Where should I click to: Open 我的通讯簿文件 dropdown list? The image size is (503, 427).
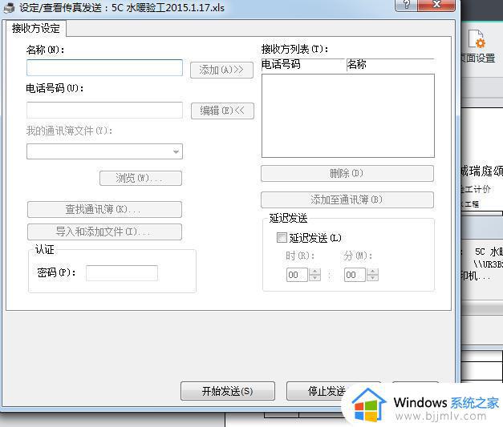(x=104, y=151)
